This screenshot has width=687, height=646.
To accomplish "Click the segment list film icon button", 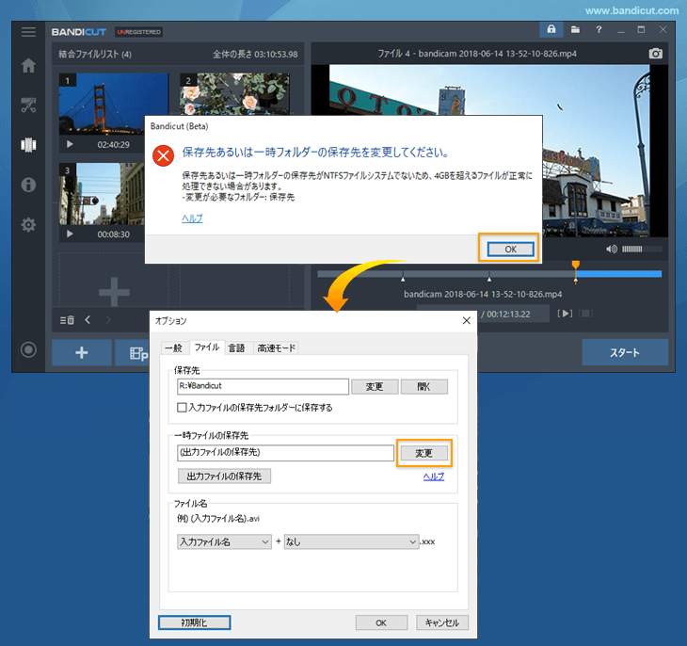I will click(133, 352).
